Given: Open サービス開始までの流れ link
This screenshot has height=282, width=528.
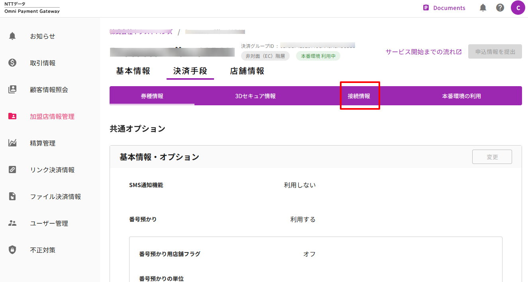Looking at the screenshot, I should tap(424, 52).
